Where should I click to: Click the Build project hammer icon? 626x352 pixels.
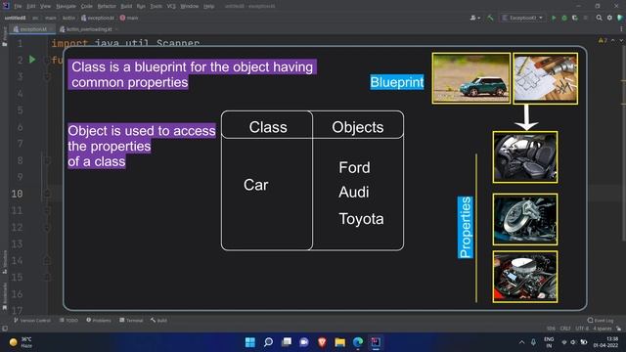[490, 18]
